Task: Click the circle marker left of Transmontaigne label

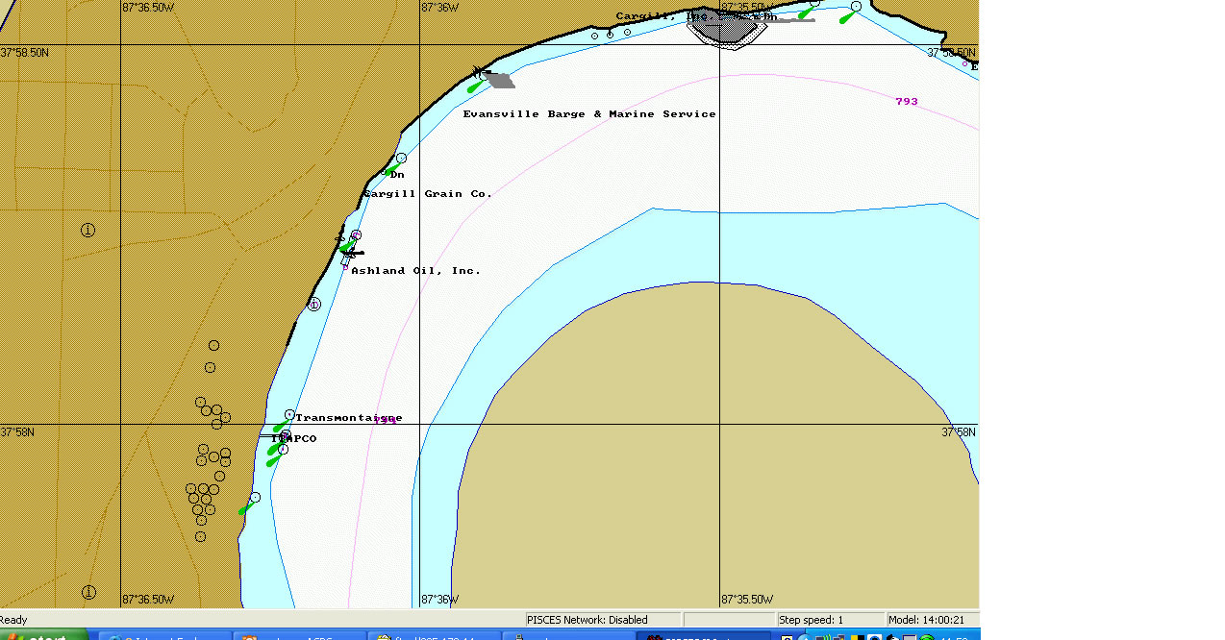Action: pos(289,414)
